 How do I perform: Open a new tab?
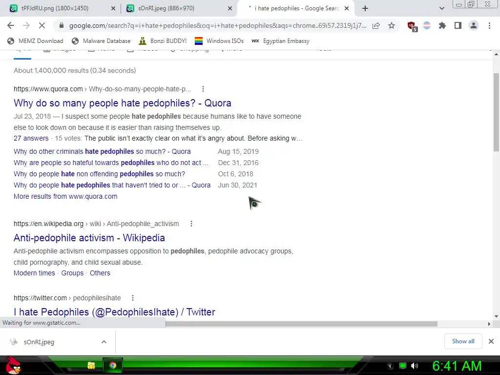[x=365, y=8]
